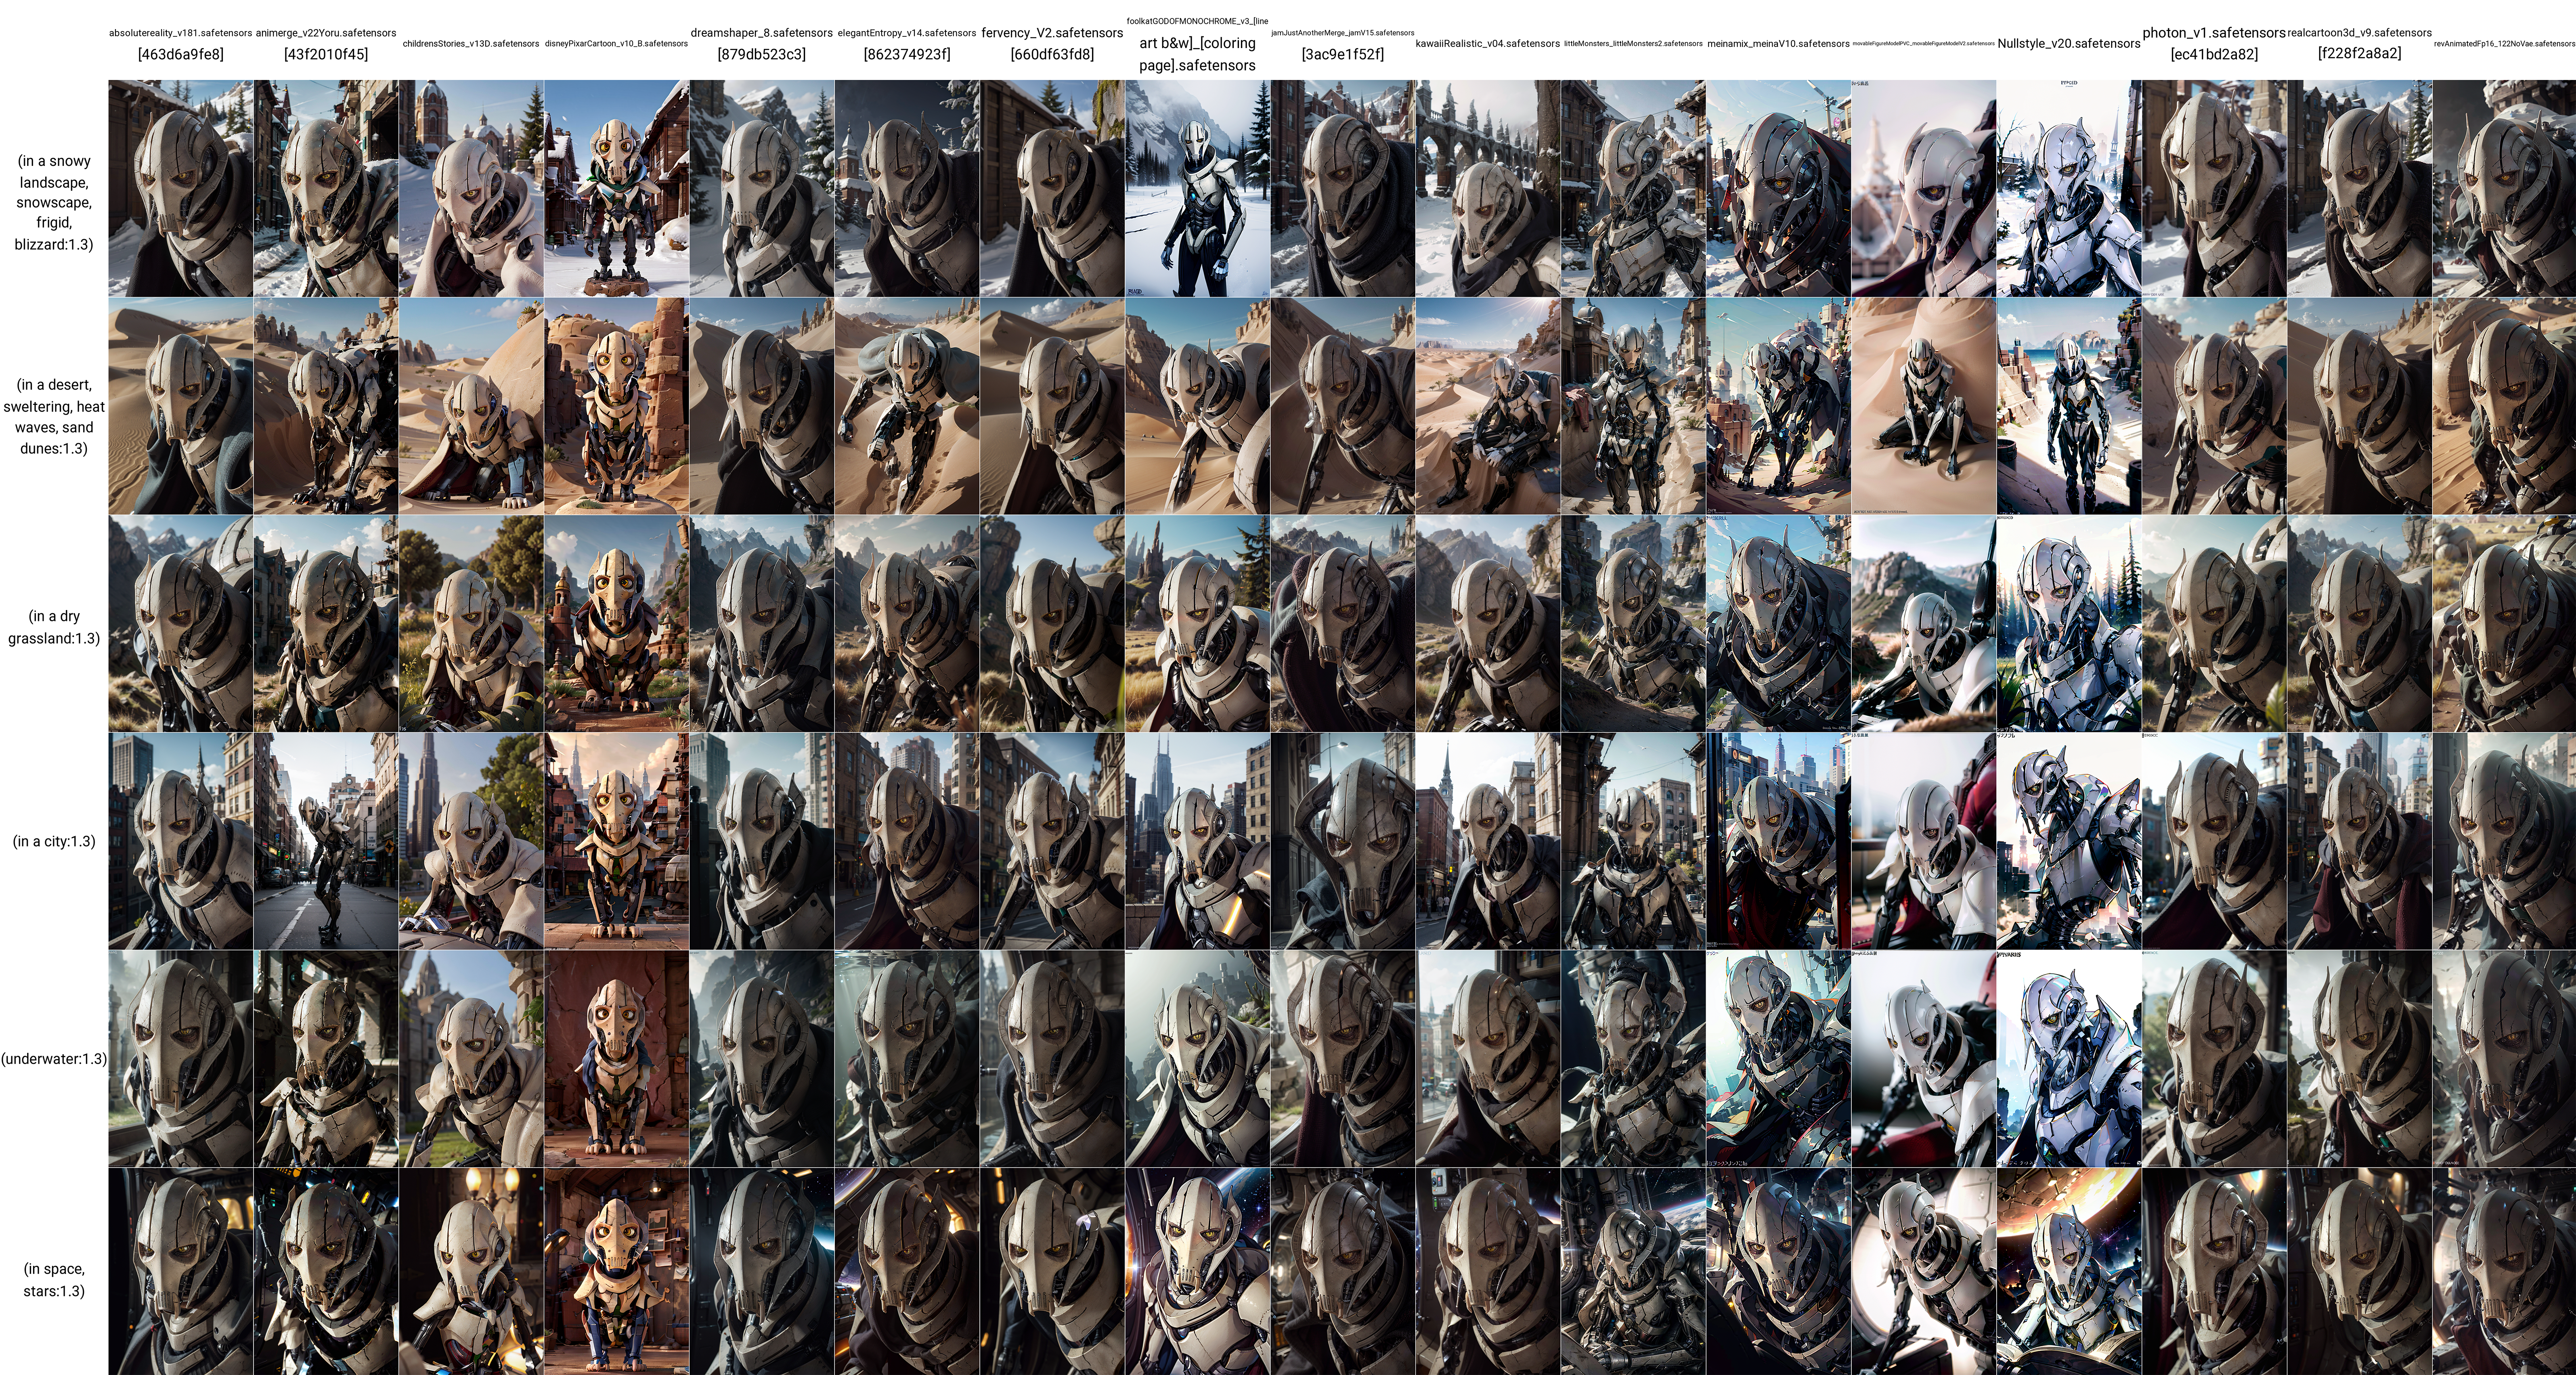Screen dimensions: 2576x1375
Task: Open the revAnimated snowy landscape image
Action: [x=2504, y=188]
